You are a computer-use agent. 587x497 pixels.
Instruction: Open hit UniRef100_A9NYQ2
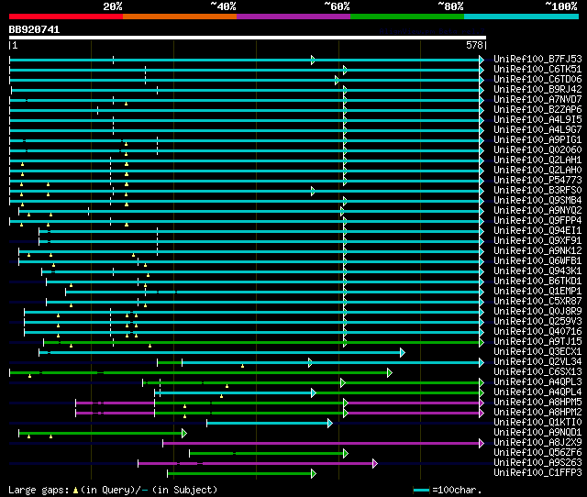tap(537, 211)
